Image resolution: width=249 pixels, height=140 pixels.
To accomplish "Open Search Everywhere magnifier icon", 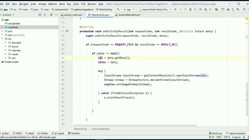I will (244, 9).
